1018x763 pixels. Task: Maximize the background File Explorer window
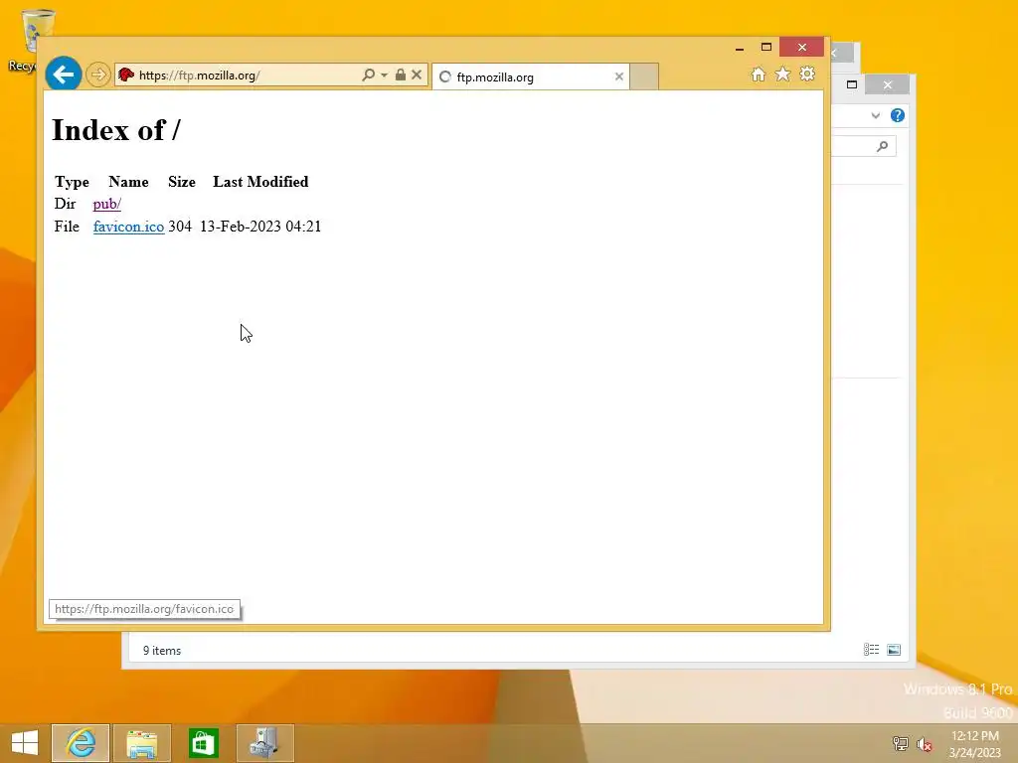click(x=852, y=84)
